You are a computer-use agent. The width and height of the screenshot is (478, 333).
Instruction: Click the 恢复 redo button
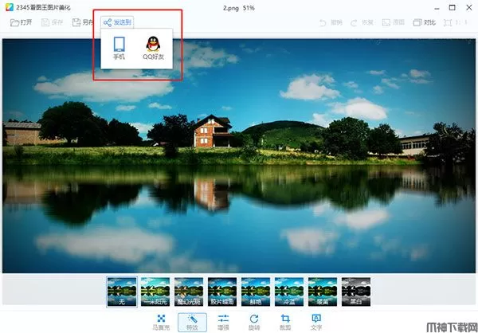point(359,22)
